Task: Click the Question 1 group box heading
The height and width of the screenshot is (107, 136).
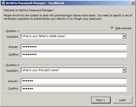Action: click(12, 31)
